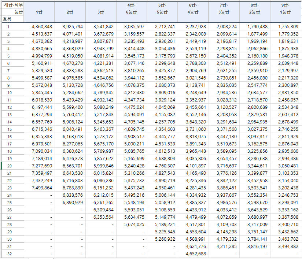Screen dimensions: 302x259
Task: Select cell showing 3,299,648
Action: [x=163, y=63]
